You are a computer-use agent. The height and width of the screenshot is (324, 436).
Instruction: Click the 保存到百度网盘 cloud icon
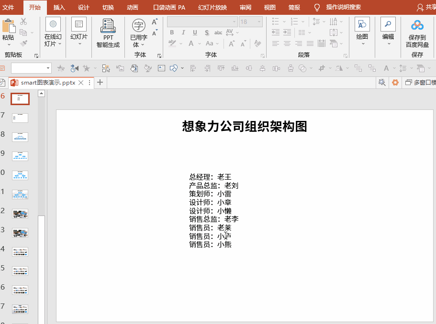pos(417,25)
